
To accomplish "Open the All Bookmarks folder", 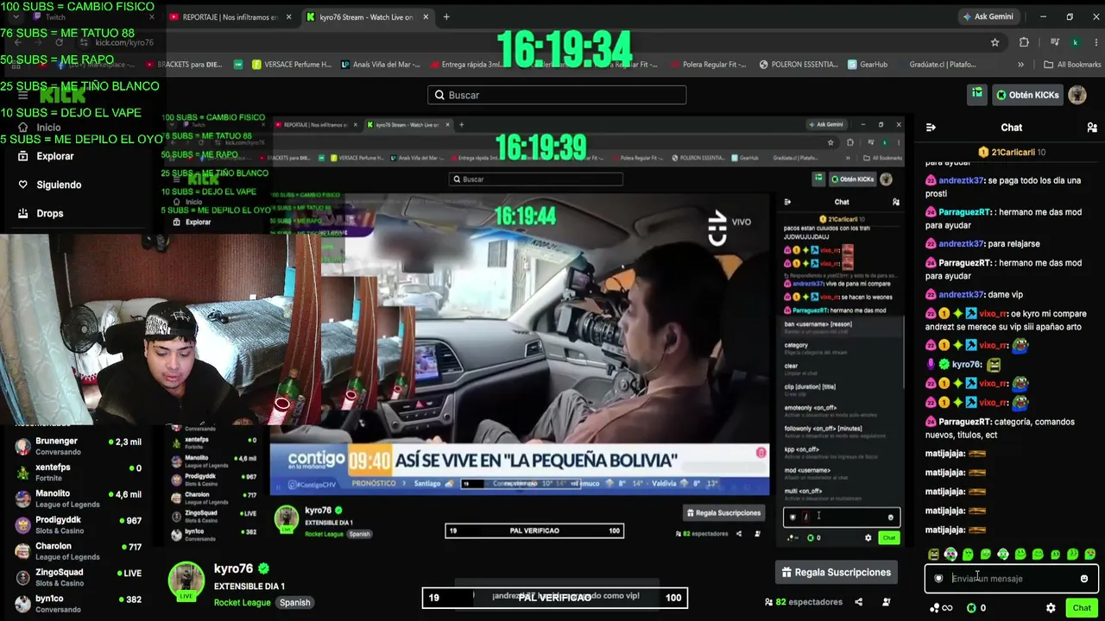I will tap(1072, 64).
